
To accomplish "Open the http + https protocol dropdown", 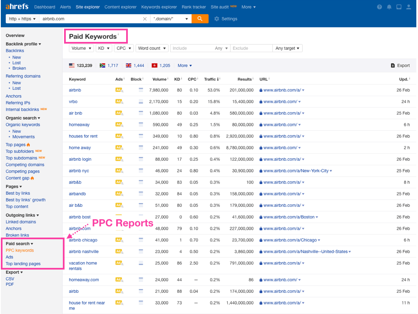I will [22, 19].
